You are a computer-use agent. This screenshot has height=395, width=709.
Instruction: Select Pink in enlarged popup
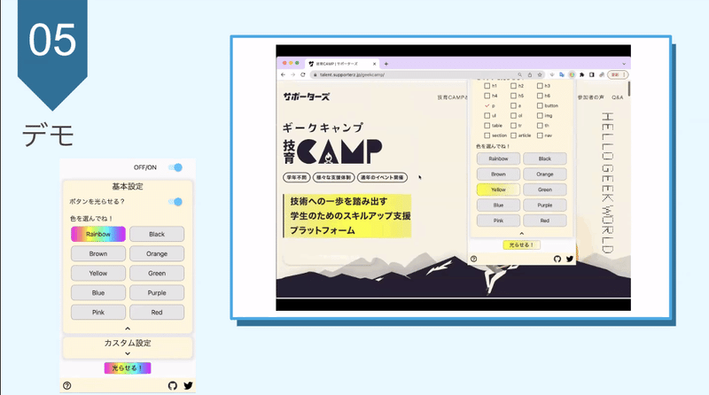98,313
